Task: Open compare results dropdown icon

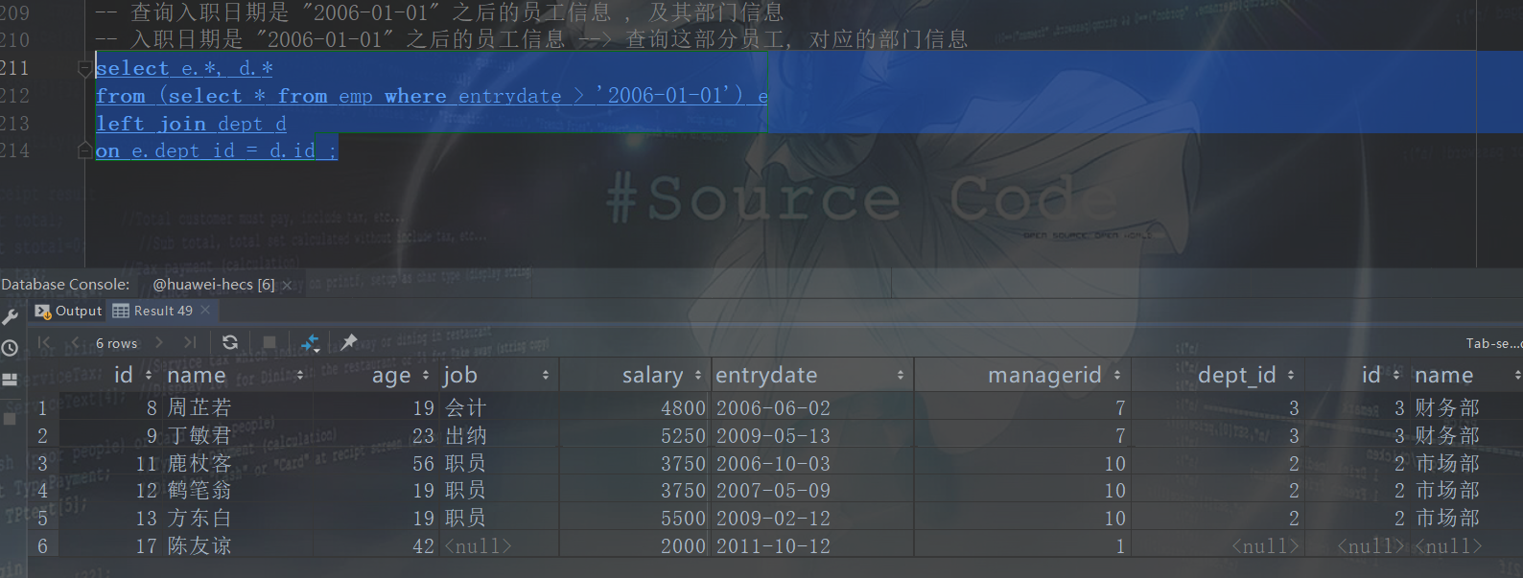Action: coord(310,342)
